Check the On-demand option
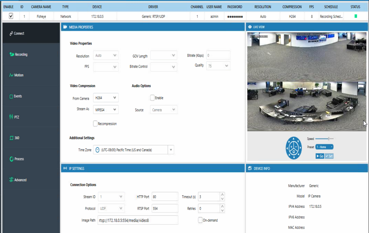 coord(200,220)
